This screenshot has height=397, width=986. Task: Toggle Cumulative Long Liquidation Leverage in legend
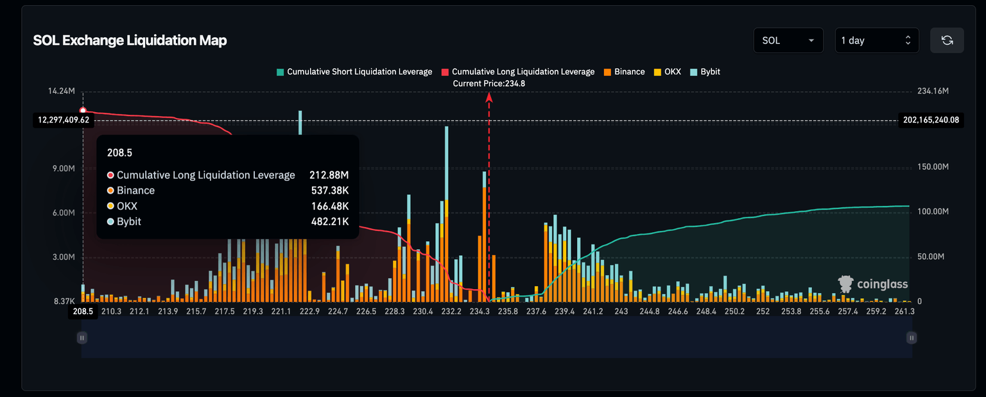coord(523,72)
